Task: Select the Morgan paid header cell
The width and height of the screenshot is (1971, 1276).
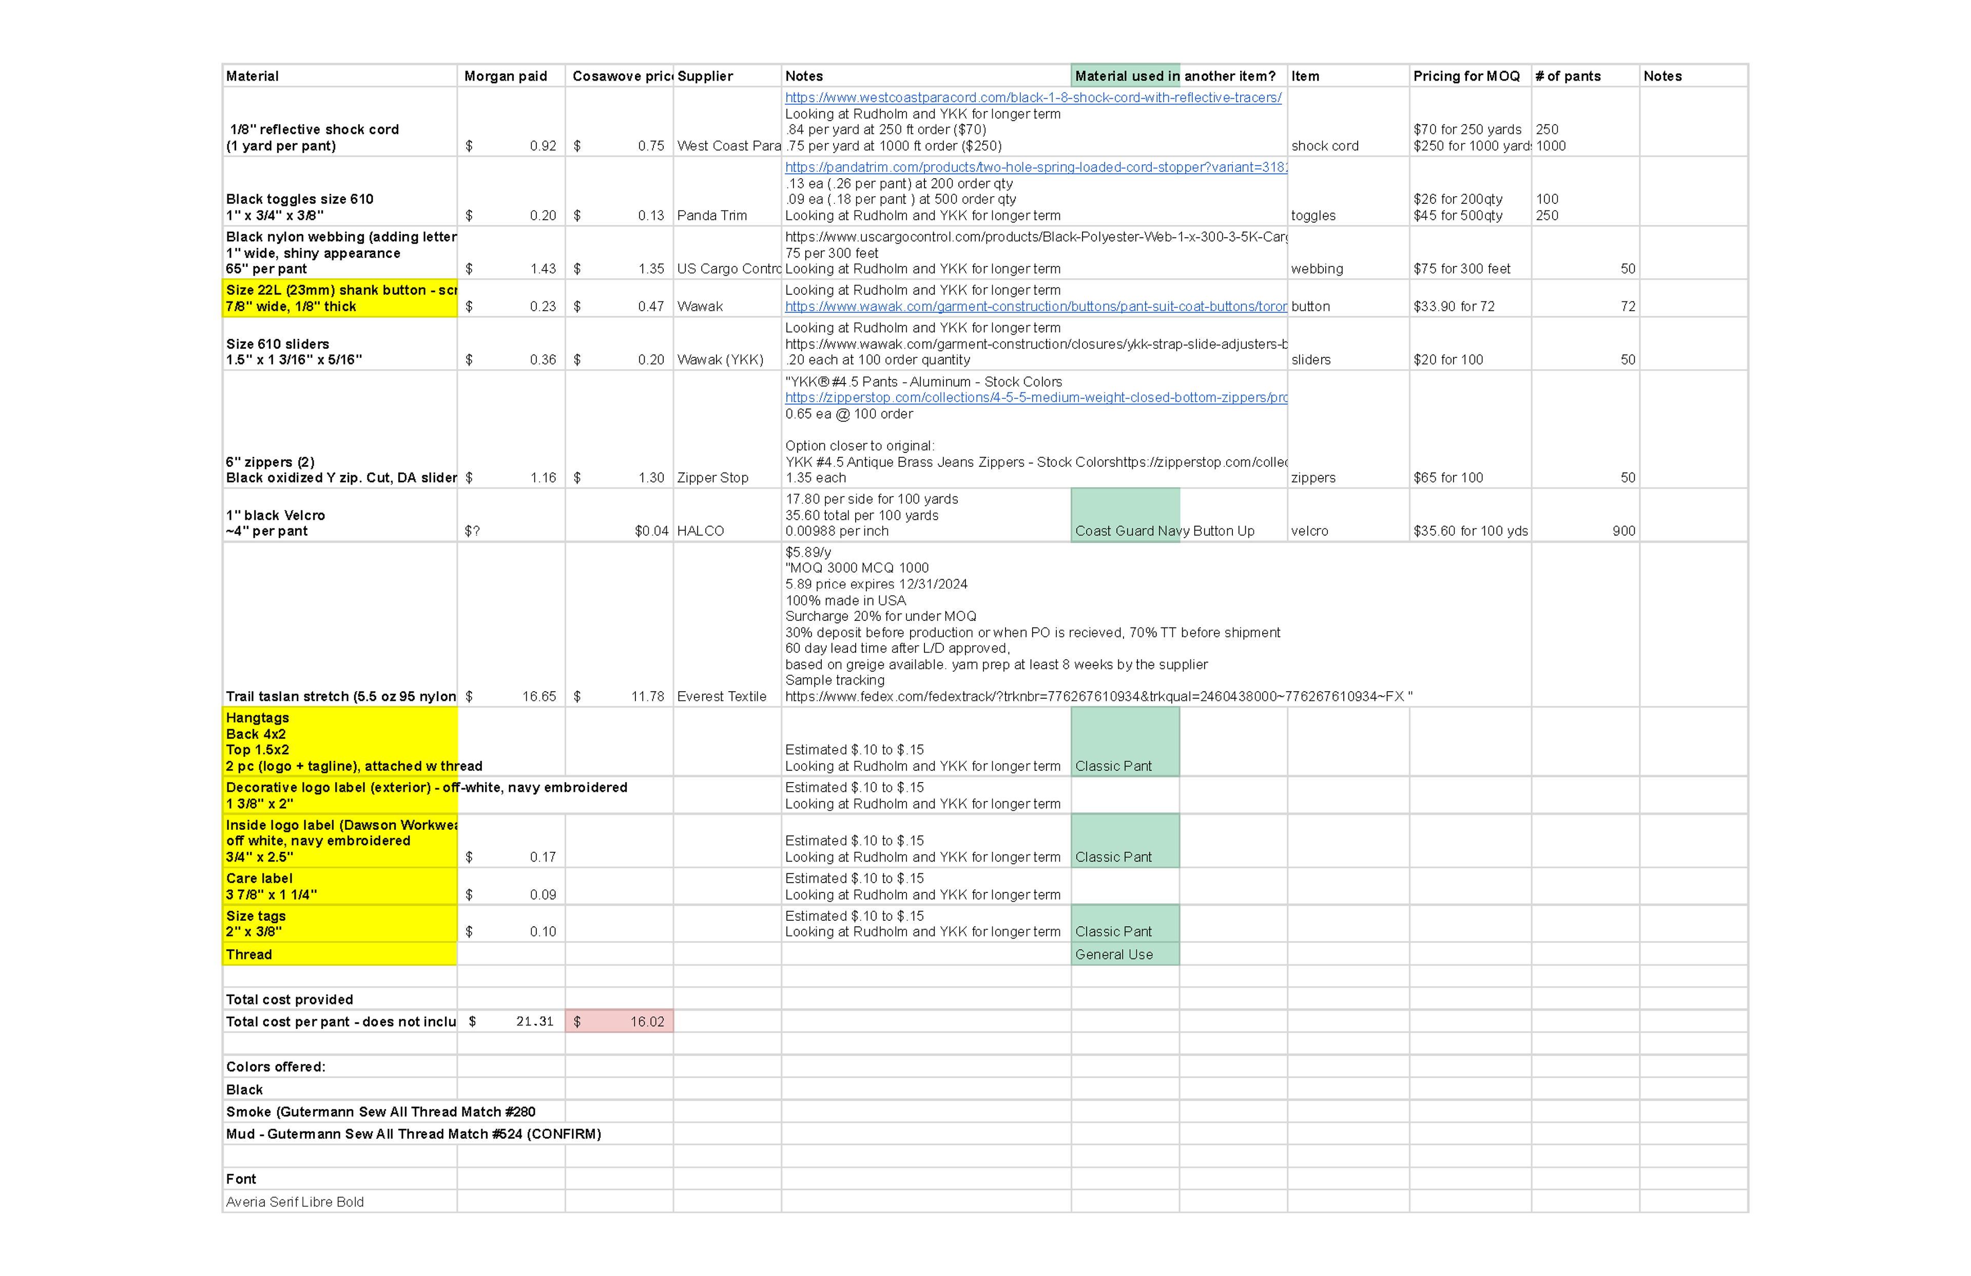Action: pyautogui.click(x=510, y=76)
